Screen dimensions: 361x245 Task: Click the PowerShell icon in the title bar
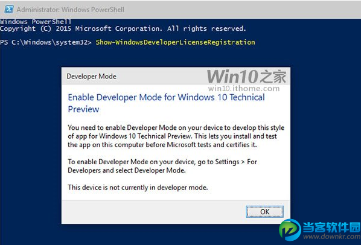(9, 9)
